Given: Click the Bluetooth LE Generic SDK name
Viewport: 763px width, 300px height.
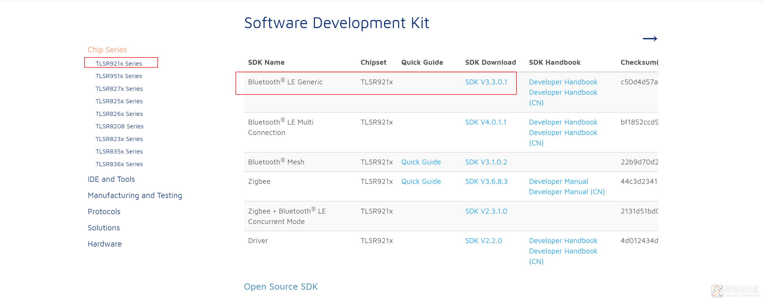Looking at the screenshot, I should click(x=285, y=82).
